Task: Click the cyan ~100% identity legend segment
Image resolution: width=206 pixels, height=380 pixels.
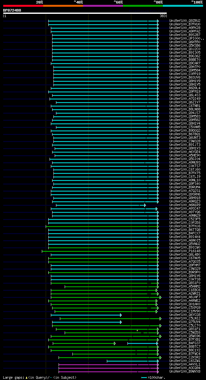Action: tap(183, 5)
